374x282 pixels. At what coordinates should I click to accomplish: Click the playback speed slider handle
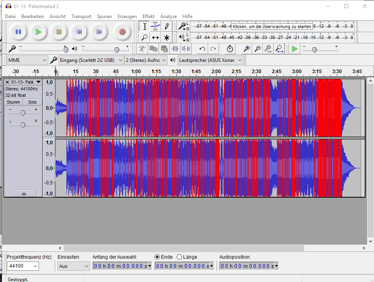pyautogui.click(x=314, y=50)
